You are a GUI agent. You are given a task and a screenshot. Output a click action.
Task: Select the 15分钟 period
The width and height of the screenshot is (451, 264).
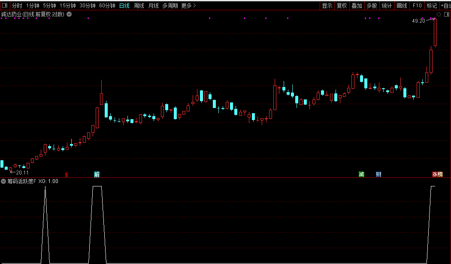tap(68, 6)
